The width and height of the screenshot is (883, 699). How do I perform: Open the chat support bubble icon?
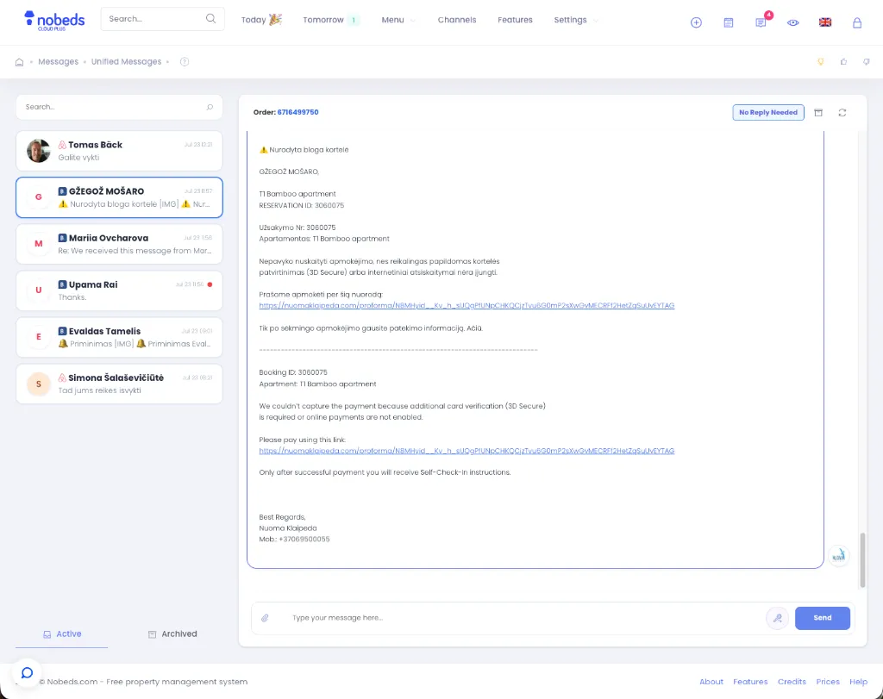tap(27, 672)
